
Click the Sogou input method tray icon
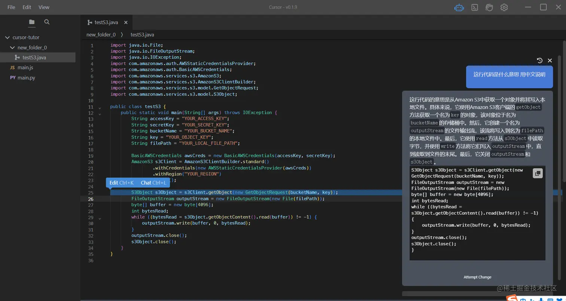[x=512, y=298]
